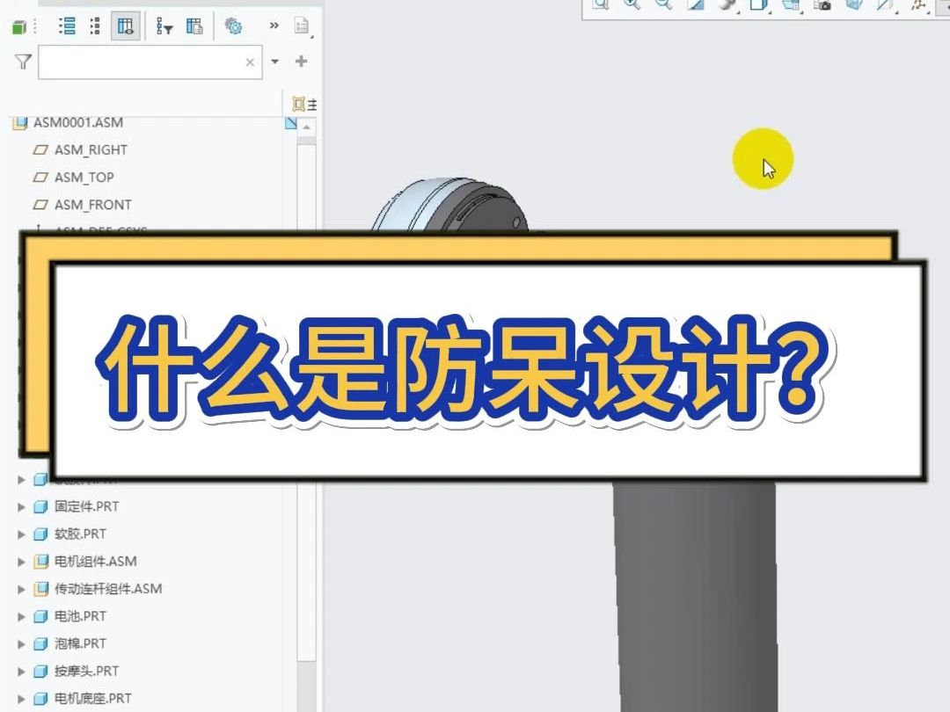Click the funnel filter icon
This screenshot has height=712, width=950.
pos(23,62)
